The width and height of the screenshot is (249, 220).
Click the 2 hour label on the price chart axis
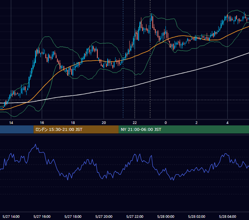pyautogui.click(x=196, y=123)
